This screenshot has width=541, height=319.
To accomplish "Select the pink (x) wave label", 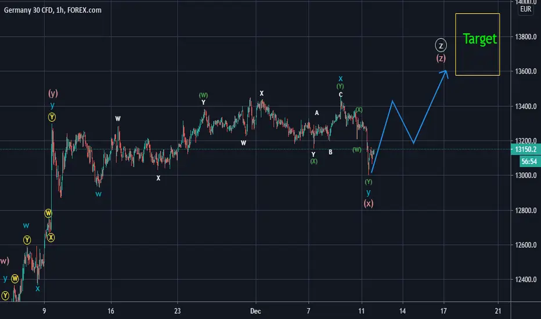I will 369,204.
